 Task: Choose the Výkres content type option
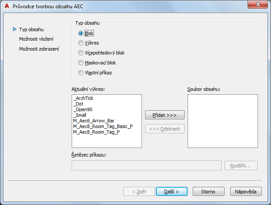[x=80, y=43]
